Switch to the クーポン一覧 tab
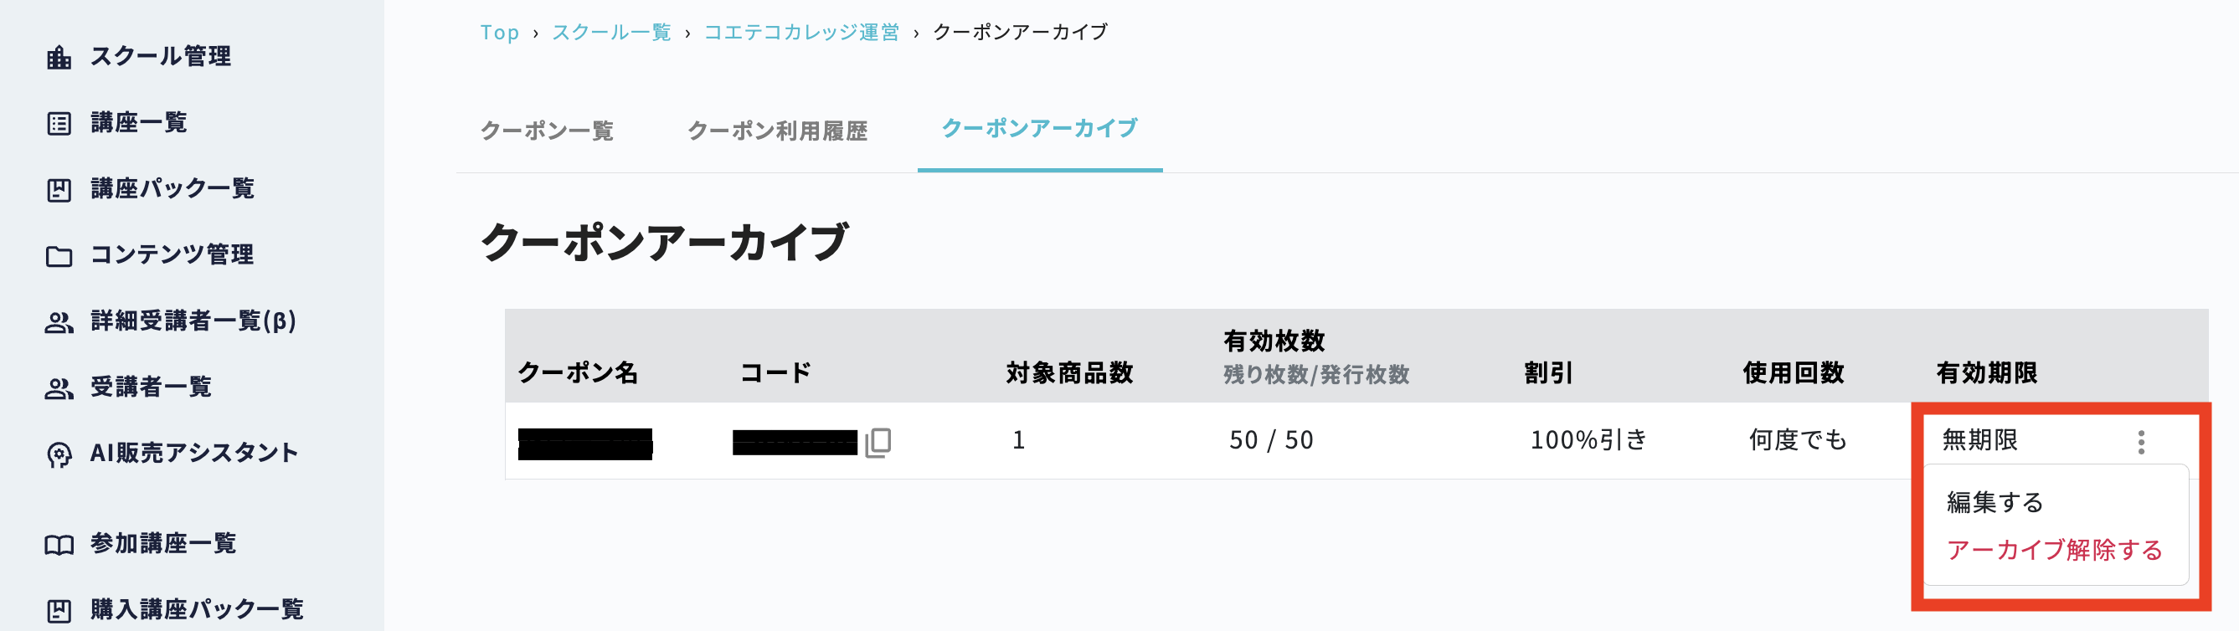This screenshot has width=2239, height=631. click(548, 131)
